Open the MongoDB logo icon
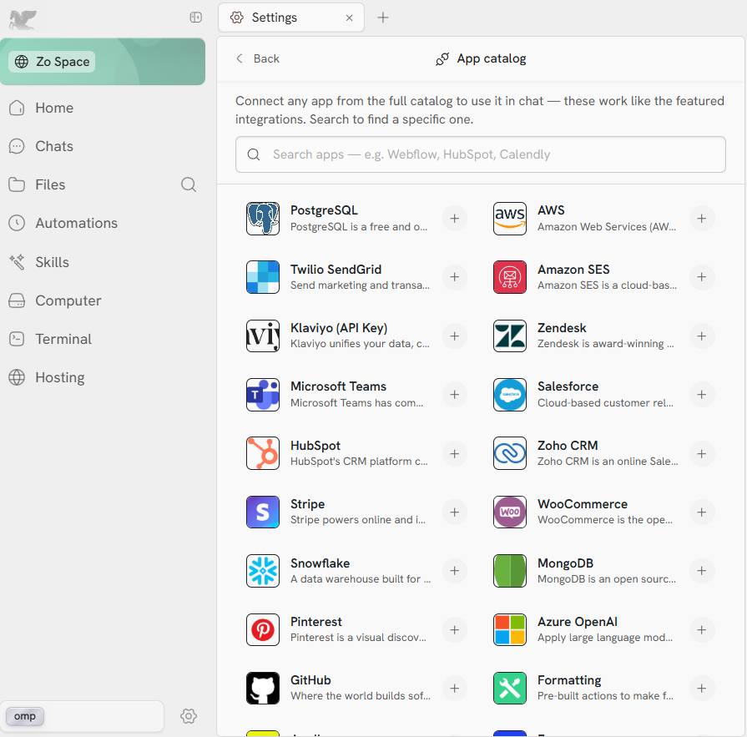The width and height of the screenshot is (747, 737). (x=510, y=571)
